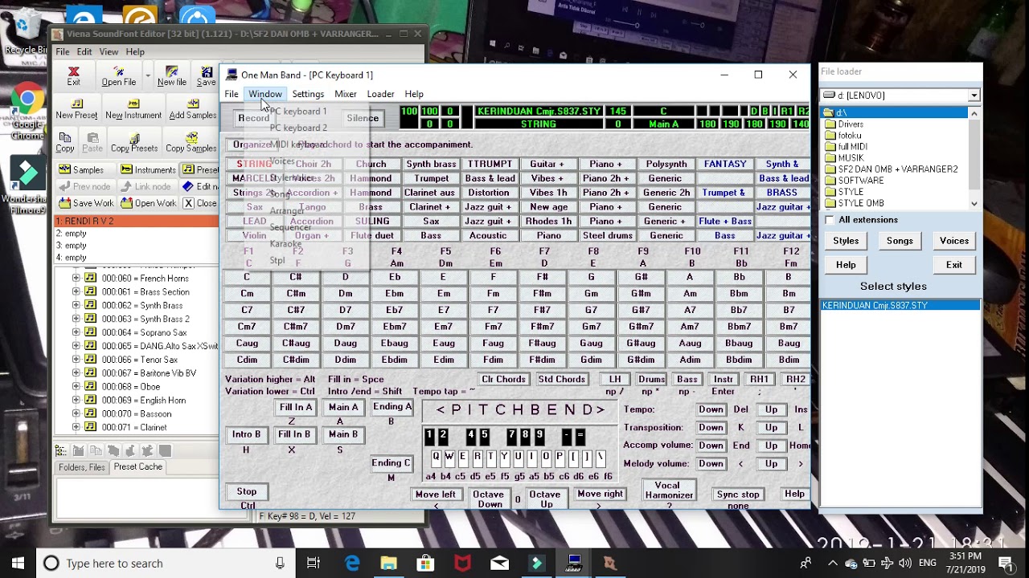
Task: Toggle the RH1 part button
Action: click(x=760, y=379)
